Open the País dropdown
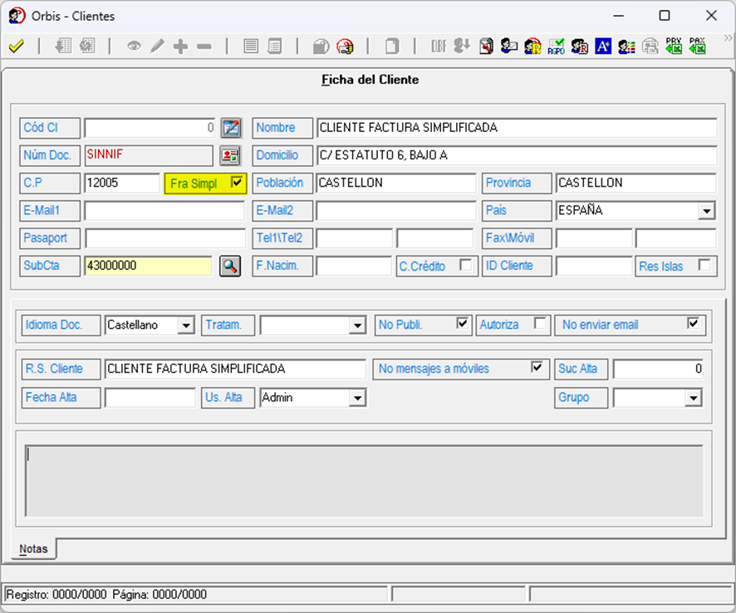This screenshot has width=736, height=613. 706,211
